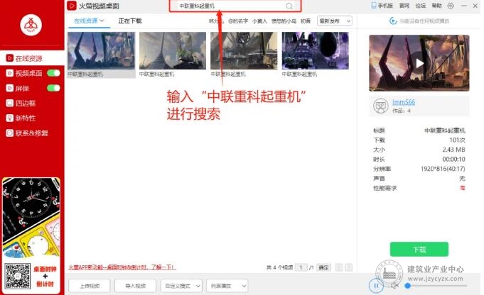Open the 自定义模式 dropdown

point(181,286)
